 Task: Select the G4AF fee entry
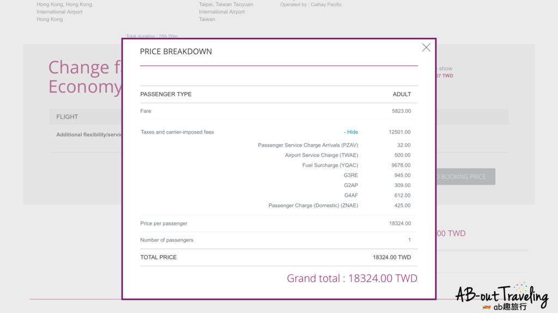[351, 195]
